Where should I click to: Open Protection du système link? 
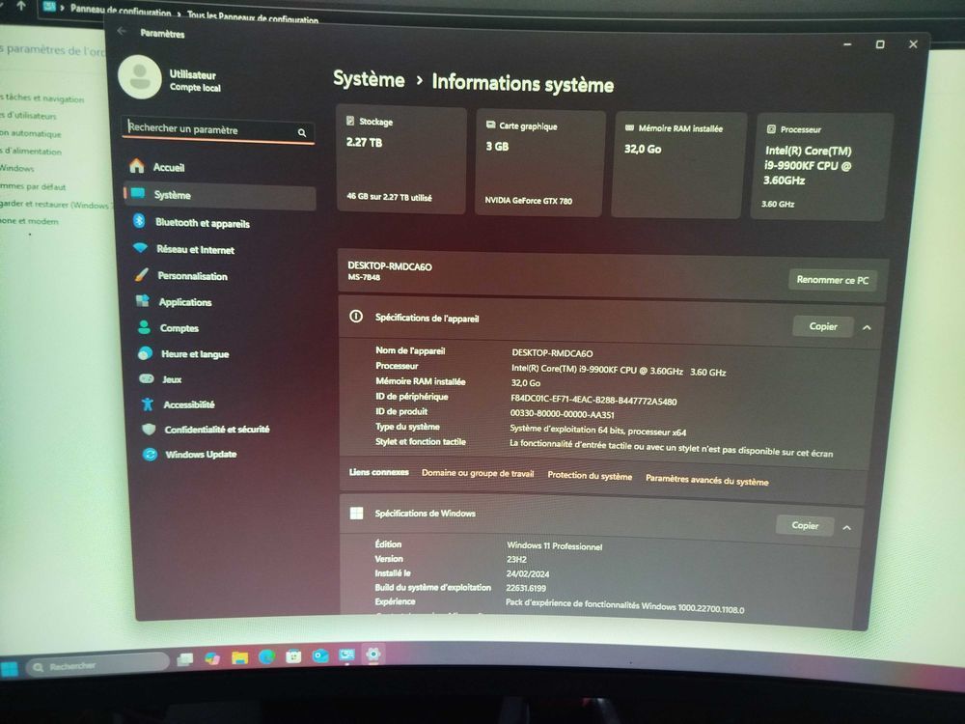590,476
